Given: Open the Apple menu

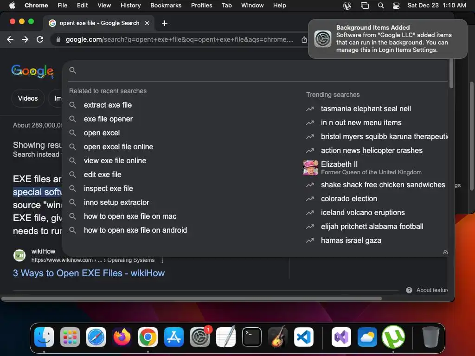Looking at the screenshot, I should tap(12, 5).
